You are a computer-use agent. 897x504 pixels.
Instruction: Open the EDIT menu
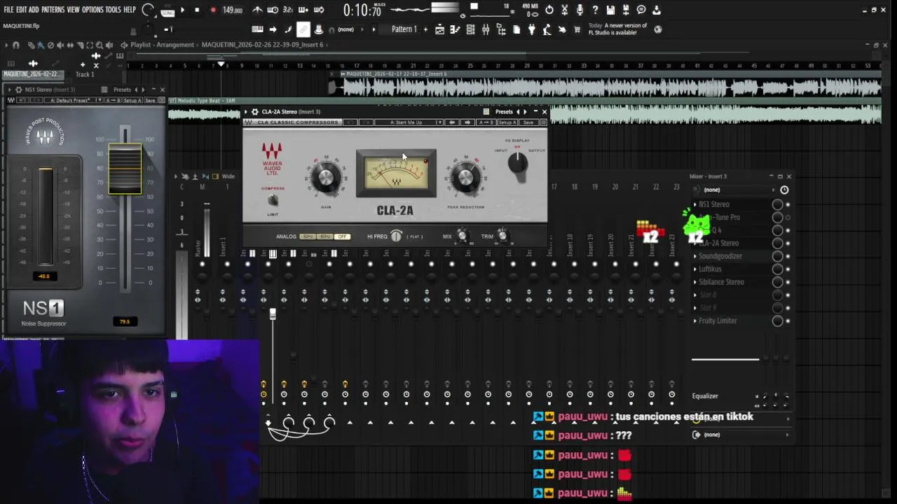pos(21,10)
